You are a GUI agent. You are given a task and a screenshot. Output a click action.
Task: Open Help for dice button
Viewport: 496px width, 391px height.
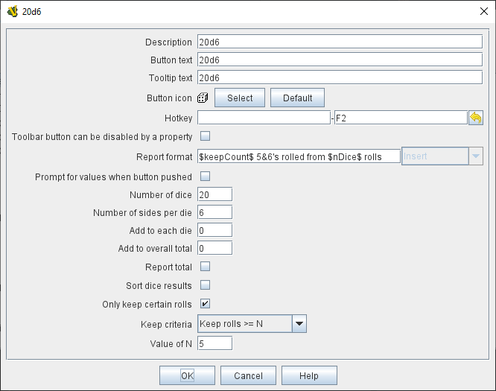(x=309, y=375)
